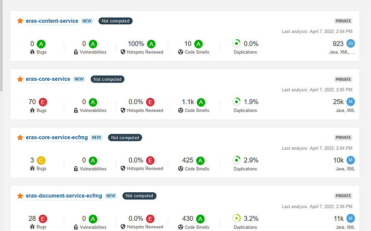Toggle favorite star for eras-document-service-ecfmg
Viewport: 371px width, 231px height.
tap(20, 196)
